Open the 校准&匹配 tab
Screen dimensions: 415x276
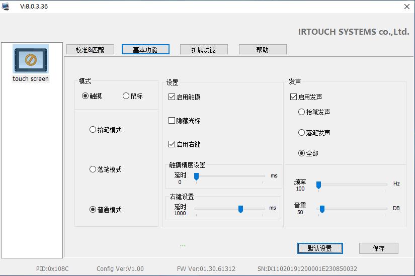(x=90, y=50)
